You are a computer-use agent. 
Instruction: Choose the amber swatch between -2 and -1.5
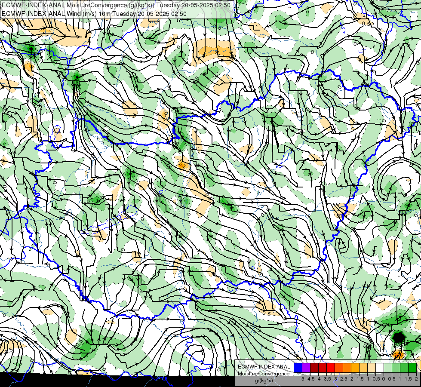tap(355, 368)
